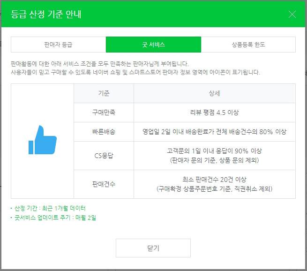Screen dimensions: 307x271
Task: Click the 구매확정 상품주문번호 기준 note
Action: pos(214,189)
